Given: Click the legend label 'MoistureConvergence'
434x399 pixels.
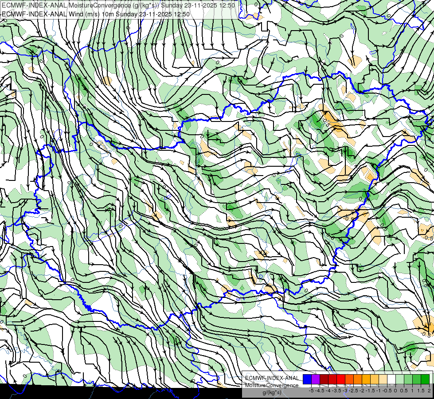Looking at the screenshot, I should tap(272, 385).
